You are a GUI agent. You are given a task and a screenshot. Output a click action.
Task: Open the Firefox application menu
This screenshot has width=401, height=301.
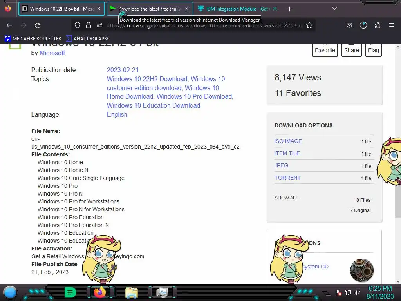[x=391, y=25]
